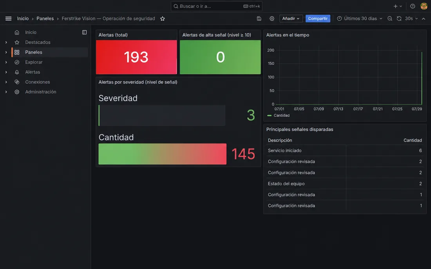431x269 pixels.
Task: Click the dashboard title breadcrumb
Action: pyautogui.click(x=108, y=18)
